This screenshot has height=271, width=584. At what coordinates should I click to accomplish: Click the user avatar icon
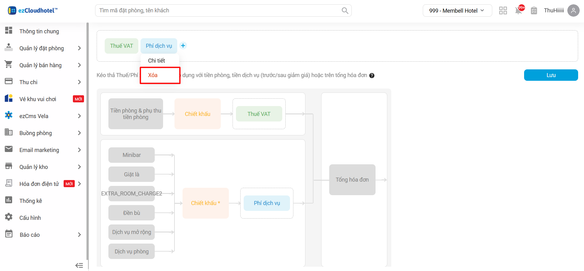(x=573, y=10)
